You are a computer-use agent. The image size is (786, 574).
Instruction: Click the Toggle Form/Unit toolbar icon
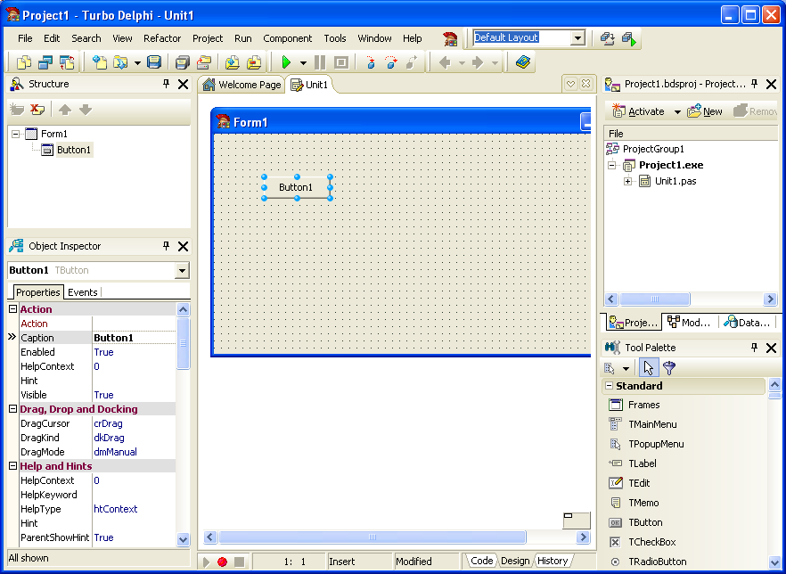(x=67, y=62)
